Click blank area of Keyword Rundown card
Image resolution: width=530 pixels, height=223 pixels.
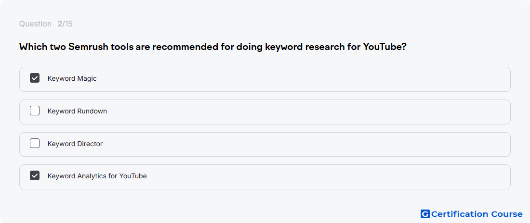click(304, 112)
